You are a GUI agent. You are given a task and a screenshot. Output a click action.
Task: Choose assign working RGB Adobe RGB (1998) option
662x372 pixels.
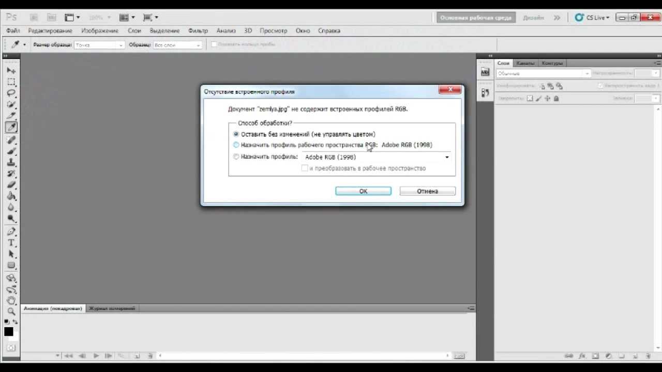(x=333, y=145)
